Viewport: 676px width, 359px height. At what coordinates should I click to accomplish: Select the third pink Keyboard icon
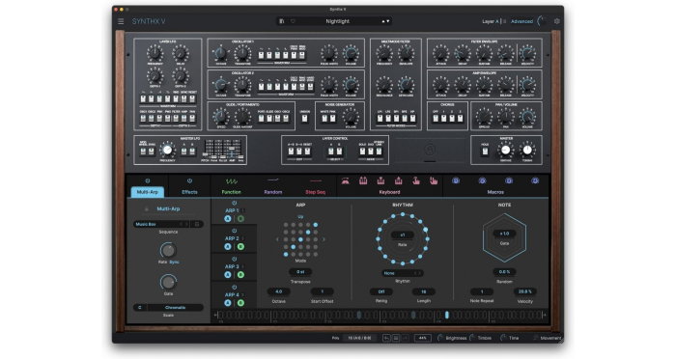(380, 181)
